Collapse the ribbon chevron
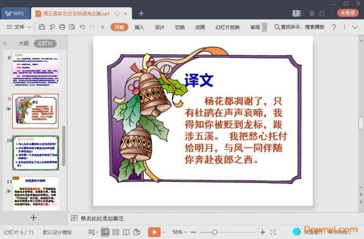 tap(355, 27)
